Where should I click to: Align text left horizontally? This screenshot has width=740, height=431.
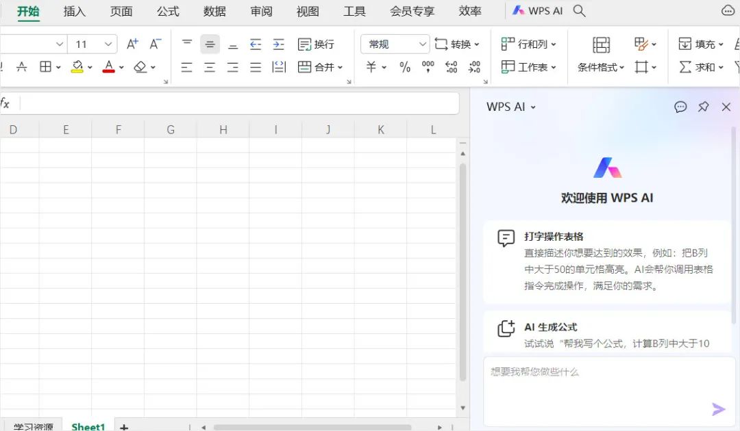coord(187,67)
